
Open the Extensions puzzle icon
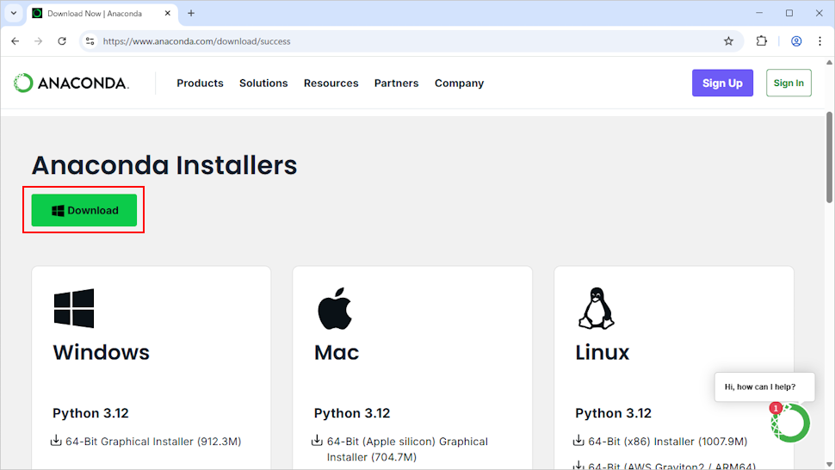pos(762,41)
